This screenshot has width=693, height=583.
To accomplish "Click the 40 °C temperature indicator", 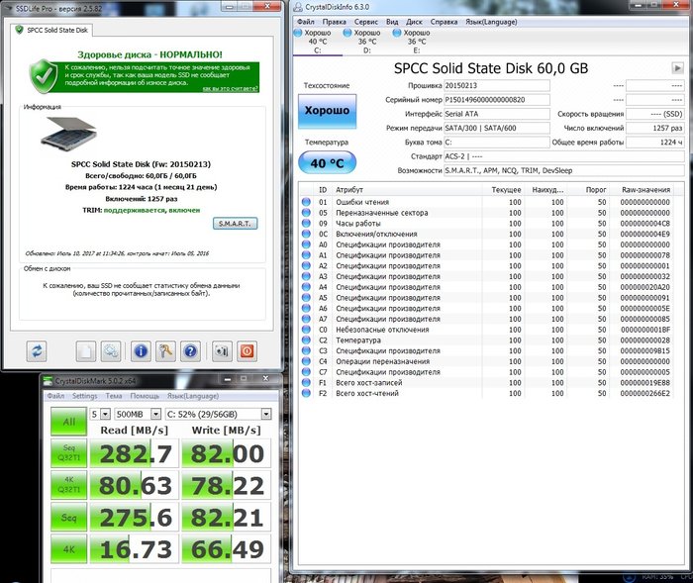I will click(327, 162).
